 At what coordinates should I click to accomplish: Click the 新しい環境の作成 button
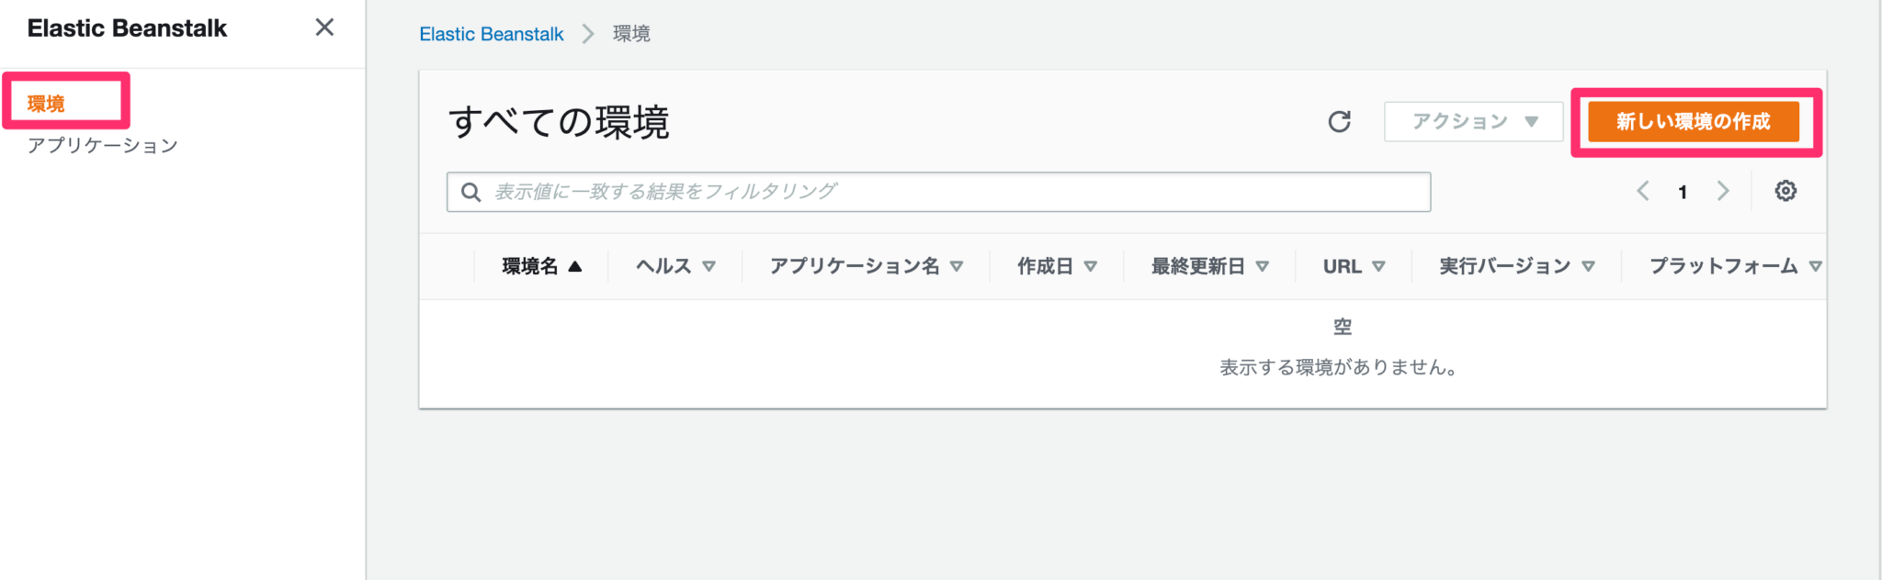click(x=1695, y=120)
